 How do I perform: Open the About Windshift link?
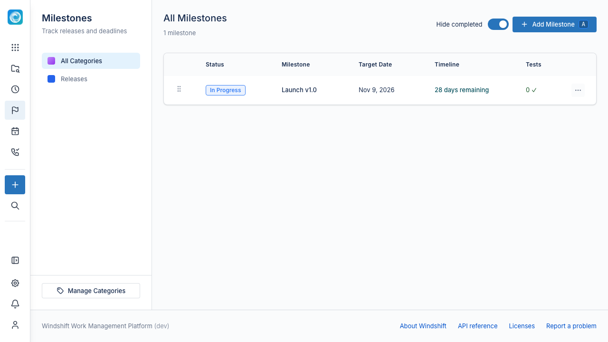[x=423, y=326]
